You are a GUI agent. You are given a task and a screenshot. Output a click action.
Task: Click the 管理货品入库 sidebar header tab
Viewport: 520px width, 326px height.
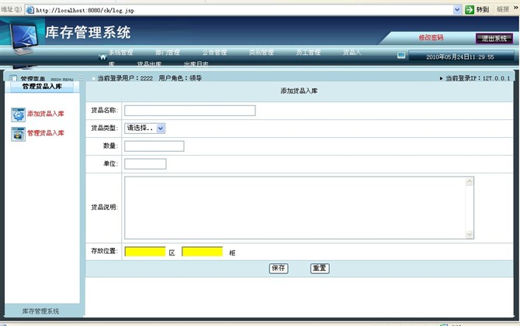(x=42, y=87)
